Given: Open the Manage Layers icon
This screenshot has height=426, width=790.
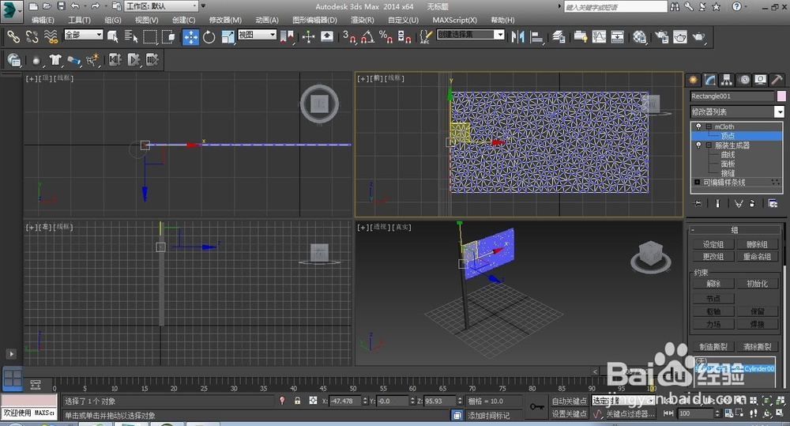Looking at the screenshot, I should [559, 36].
